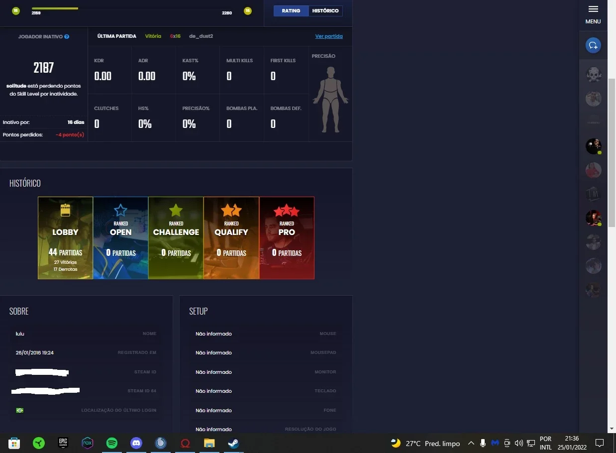The height and width of the screenshot is (453, 616).
Task: Open Microsoft Store from the taskbar
Action: pyautogui.click(x=14, y=443)
